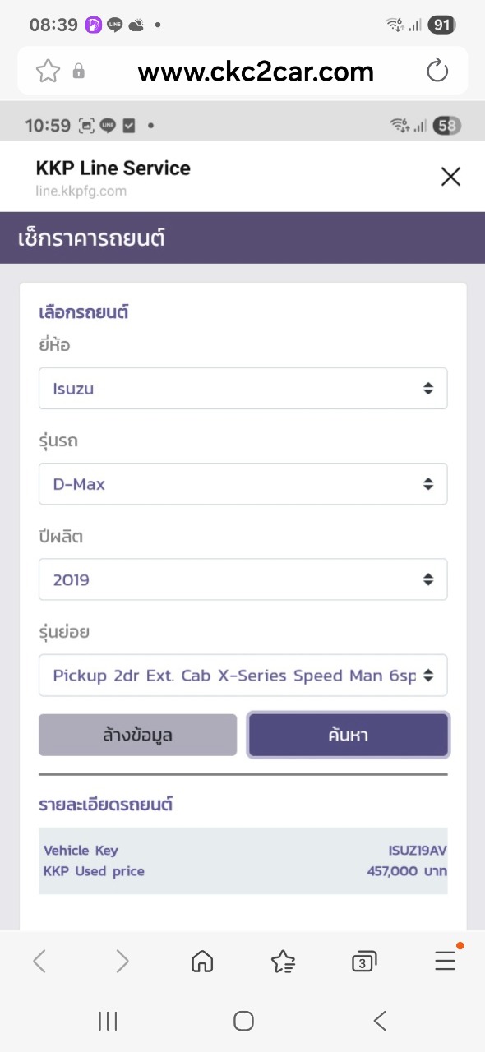
Task: Open the Pickup 2dr Ext. Cab sub-model dropdown
Action: pos(243,676)
